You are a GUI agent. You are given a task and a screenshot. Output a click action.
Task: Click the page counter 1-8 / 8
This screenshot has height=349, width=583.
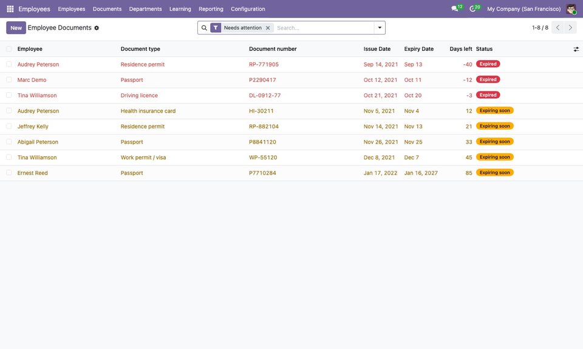click(x=540, y=28)
